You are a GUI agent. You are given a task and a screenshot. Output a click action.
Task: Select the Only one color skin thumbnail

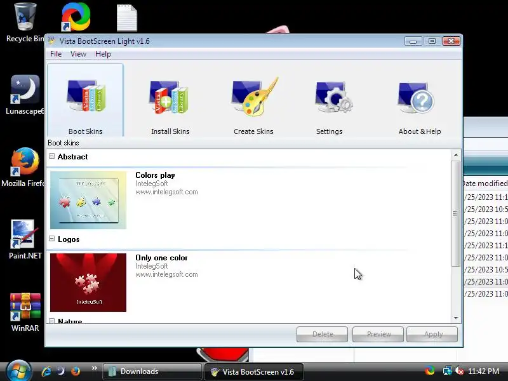coord(88,283)
